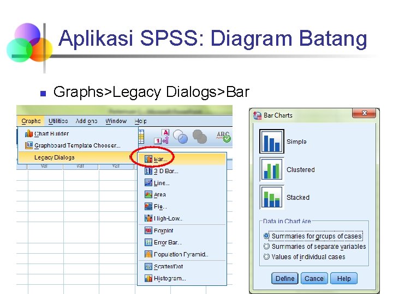Click the Scatter/Dot icon
The height and width of the screenshot is (294, 393).
(x=148, y=266)
